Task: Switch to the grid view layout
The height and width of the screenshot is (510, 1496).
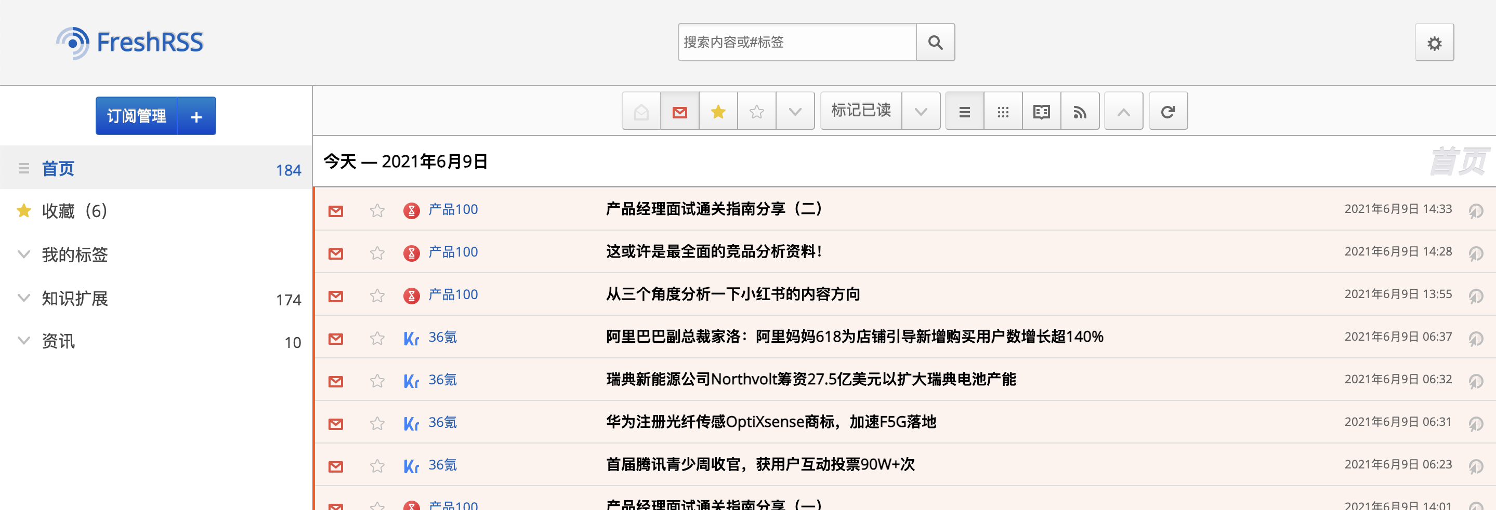Action: pyautogui.click(x=1003, y=111)
